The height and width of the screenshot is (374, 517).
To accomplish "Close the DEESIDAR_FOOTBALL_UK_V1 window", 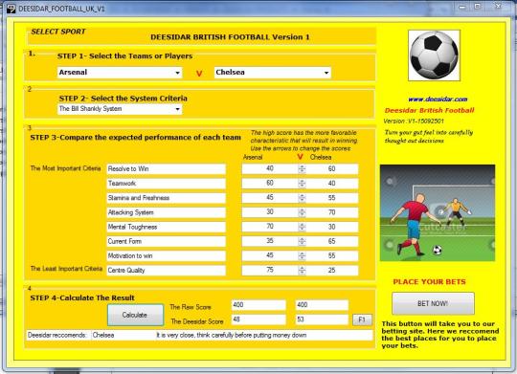I will pyautogui.click(x=499, y=7).
